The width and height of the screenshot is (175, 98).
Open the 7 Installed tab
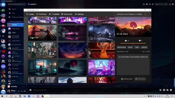click(54, 14)
